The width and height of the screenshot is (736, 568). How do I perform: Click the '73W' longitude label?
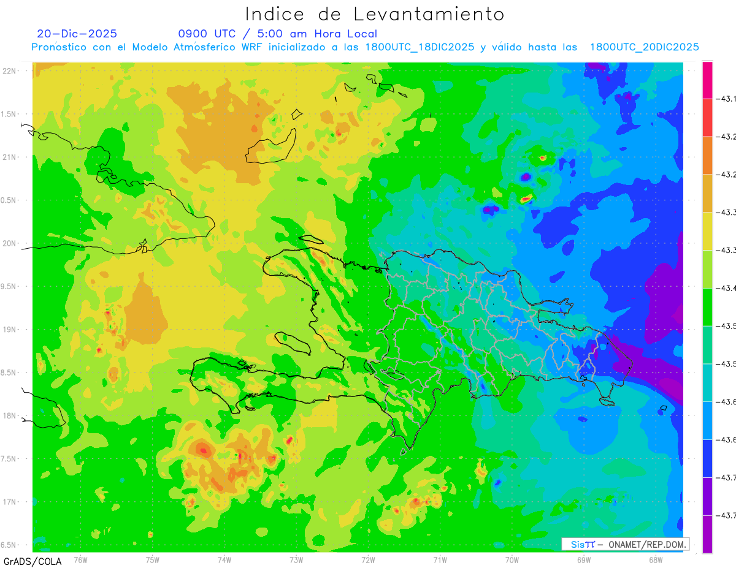point(296,559)
